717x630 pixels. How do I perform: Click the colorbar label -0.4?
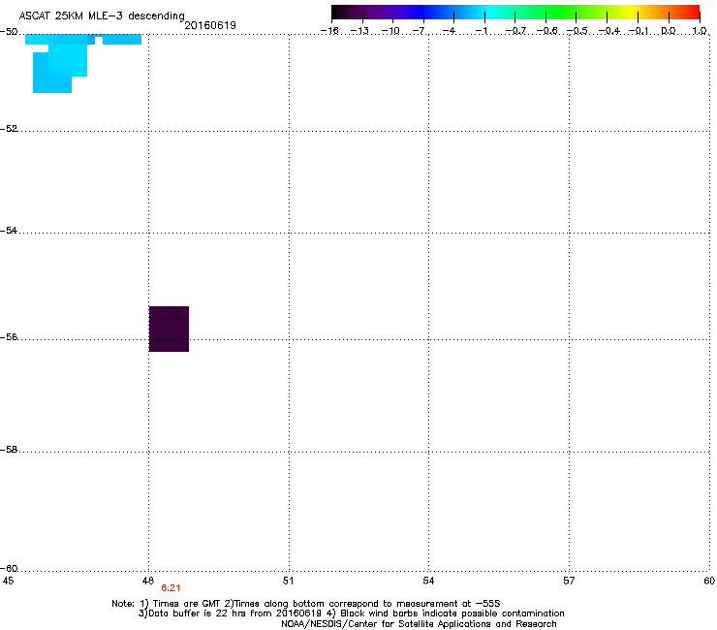click(x=609, y=31)
